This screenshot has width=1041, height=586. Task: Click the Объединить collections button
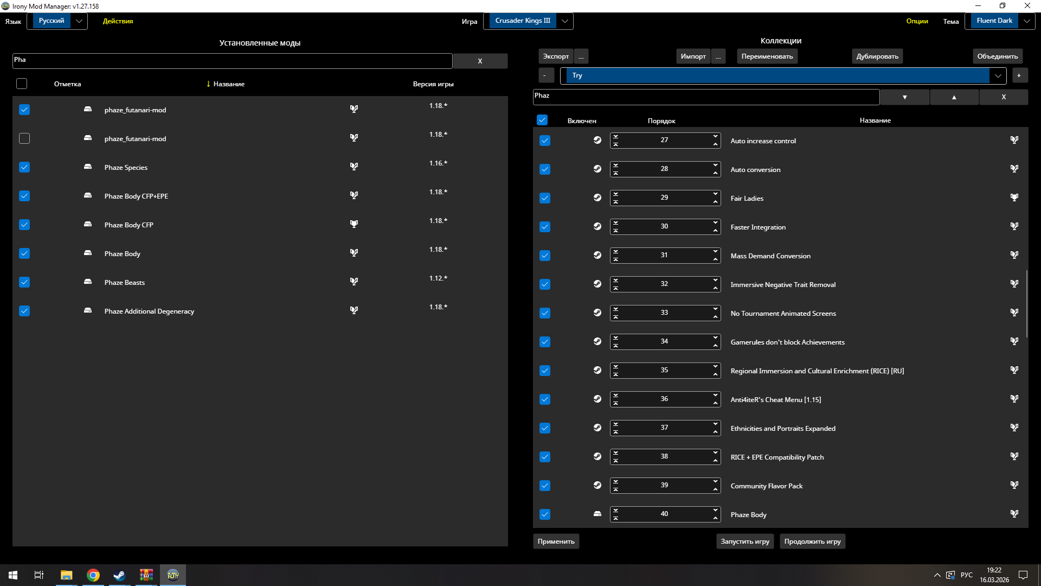[998, 56]
